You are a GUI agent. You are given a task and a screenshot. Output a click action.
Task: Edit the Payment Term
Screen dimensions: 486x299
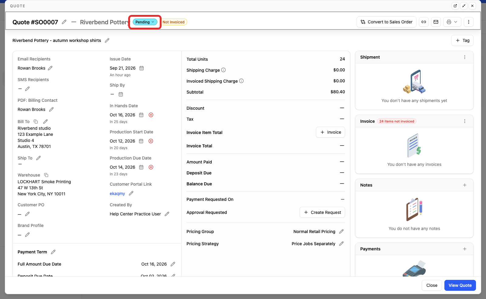[x=53, y=252]
